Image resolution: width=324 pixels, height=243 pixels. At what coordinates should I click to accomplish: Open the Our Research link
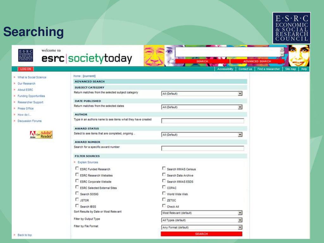click(x=27, y=84)
